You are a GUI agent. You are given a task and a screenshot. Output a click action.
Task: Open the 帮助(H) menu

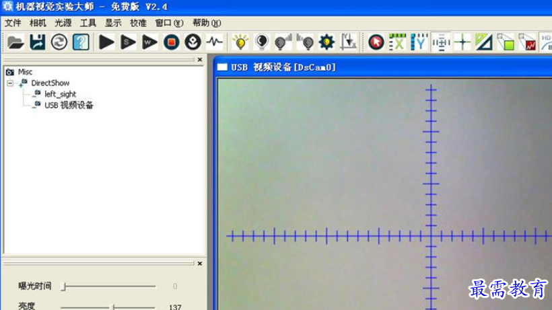pos(207,23)
